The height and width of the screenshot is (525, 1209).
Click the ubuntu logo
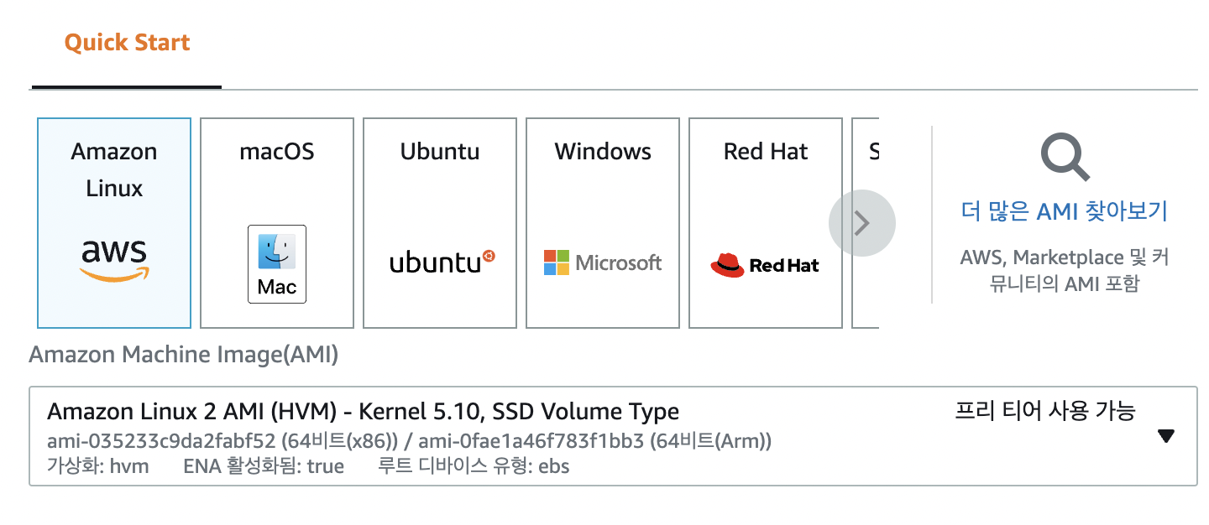(442, 262)
